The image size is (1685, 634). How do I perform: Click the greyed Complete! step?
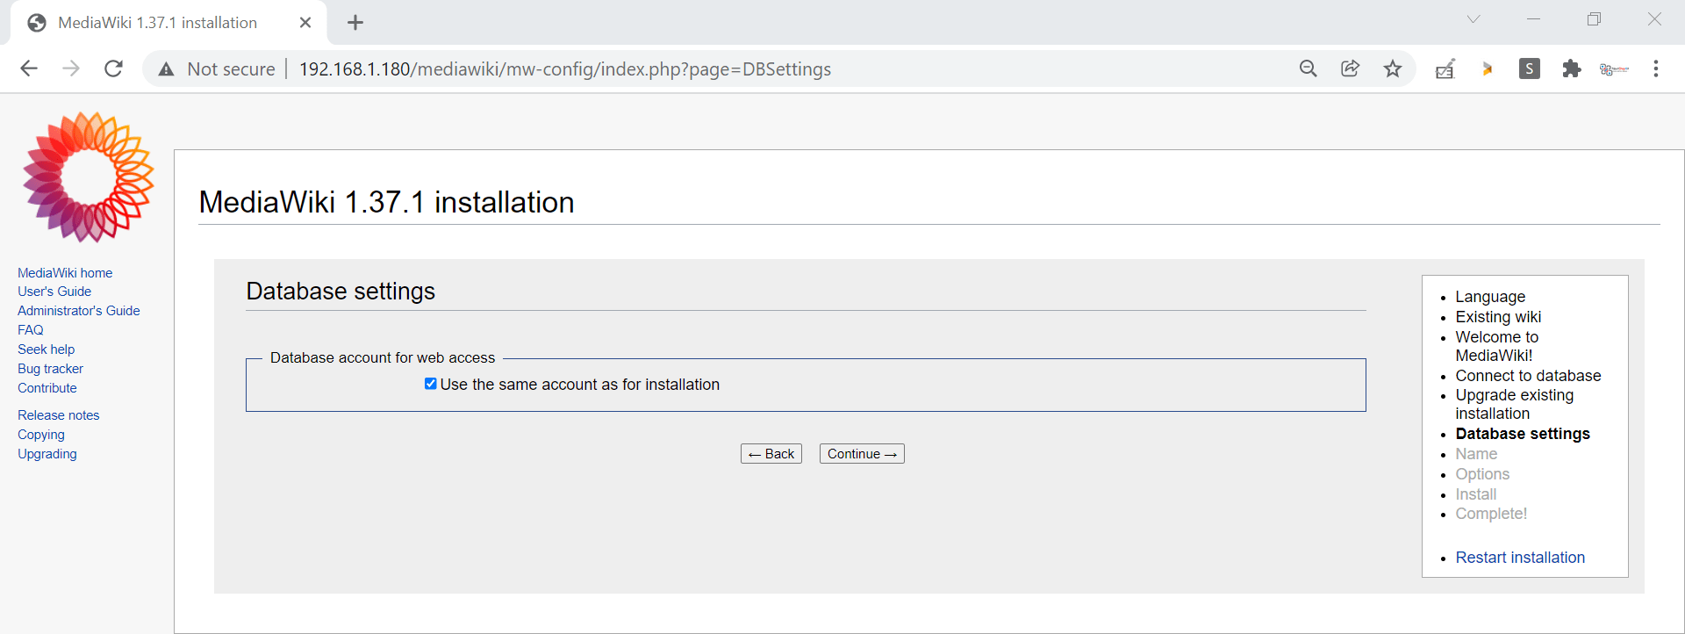click(x=1491, y=514)
